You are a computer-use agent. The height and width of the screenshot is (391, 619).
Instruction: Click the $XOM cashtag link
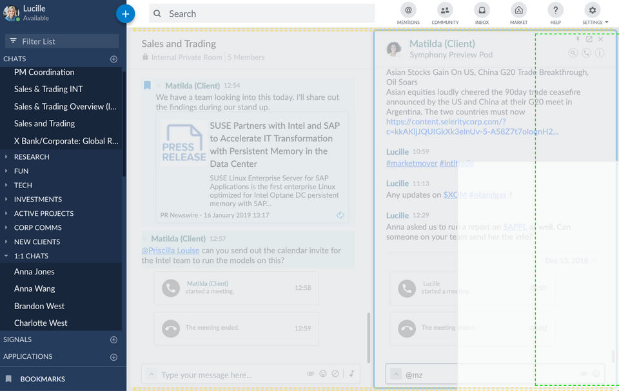tap(455, 195)
